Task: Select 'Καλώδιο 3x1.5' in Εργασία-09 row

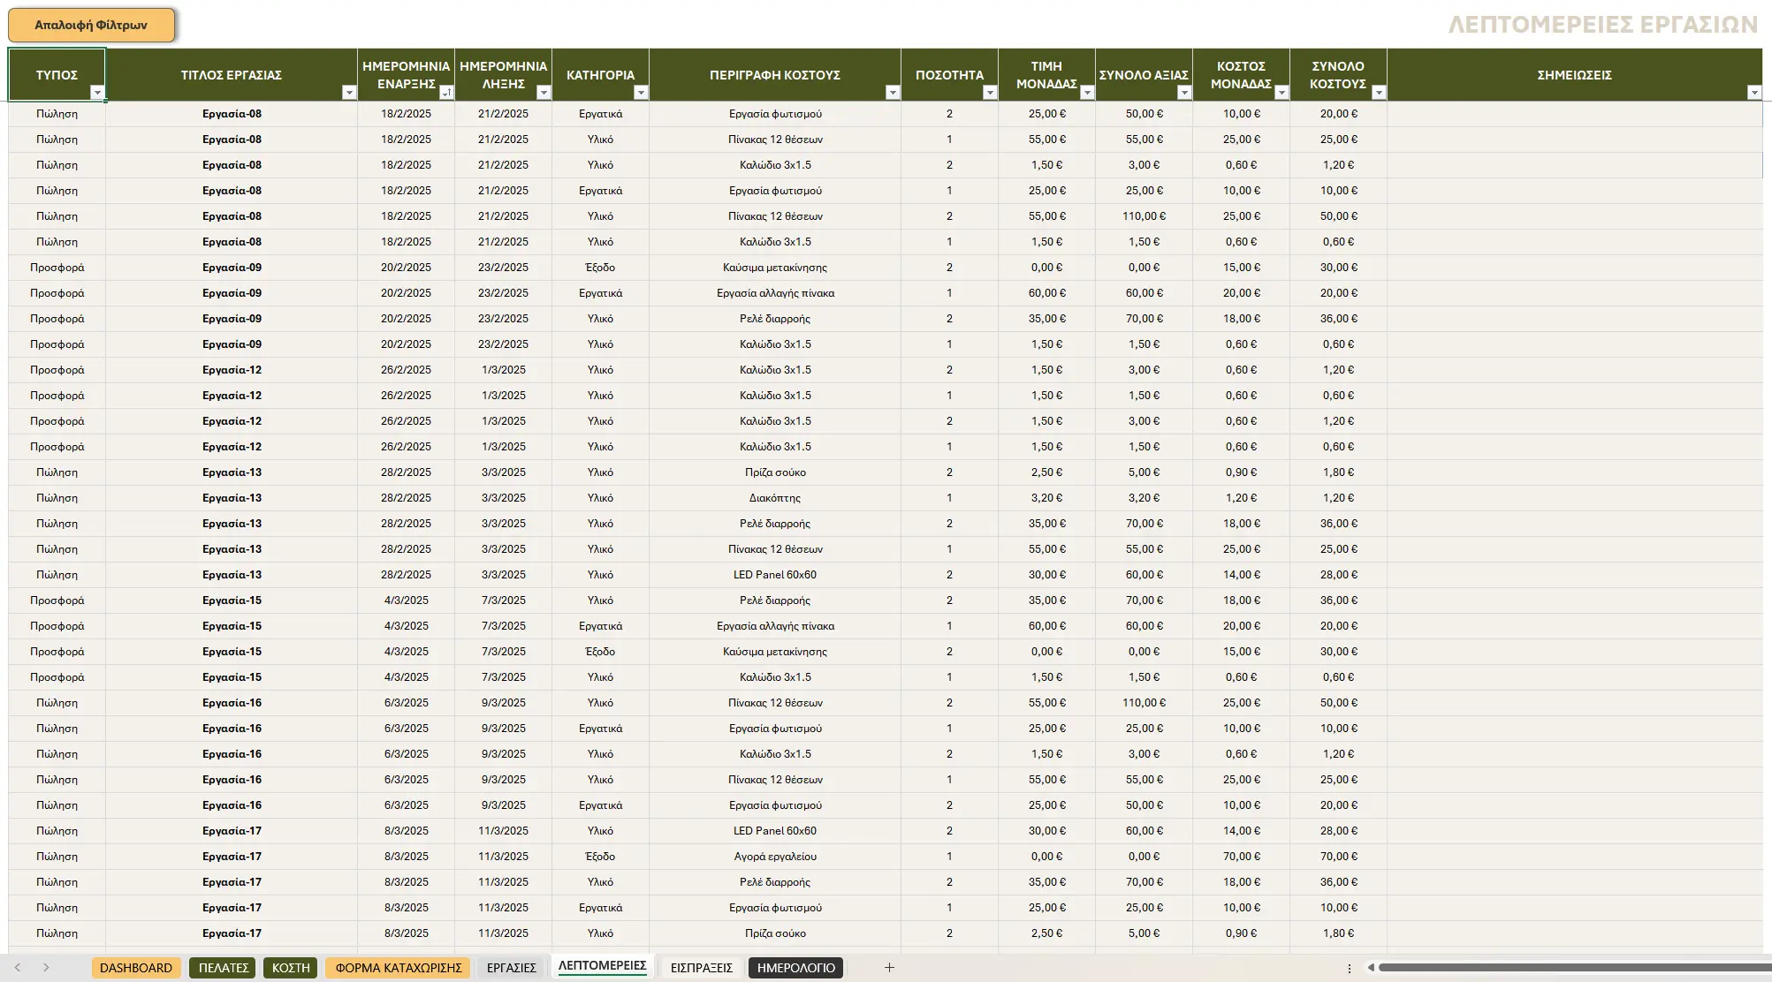Action: 775,344
